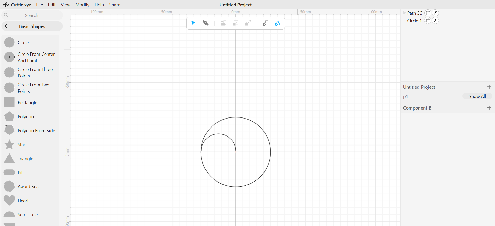This screenshot has width=495, height=226.
Task: Click Circle 1 stroke style icon
Action: (435, 21)
